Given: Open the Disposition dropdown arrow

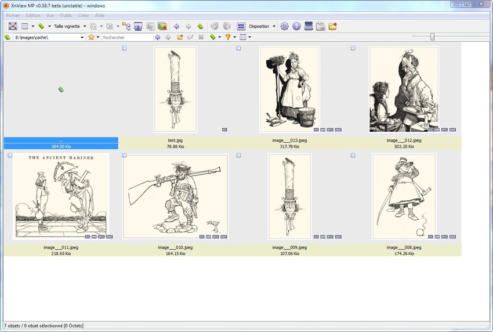Looking at the screenshot, I should click(274, 27).
